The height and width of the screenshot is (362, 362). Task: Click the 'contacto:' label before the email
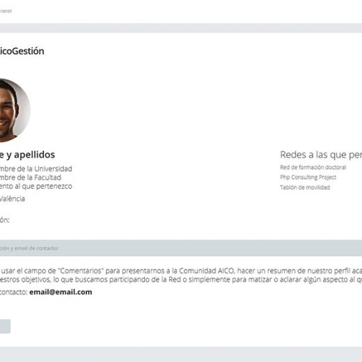(x=14, y=292)
